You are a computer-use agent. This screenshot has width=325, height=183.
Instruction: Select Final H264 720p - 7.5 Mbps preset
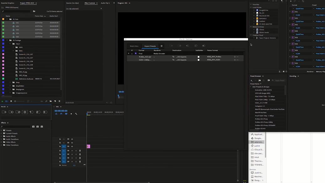[265, 96]
